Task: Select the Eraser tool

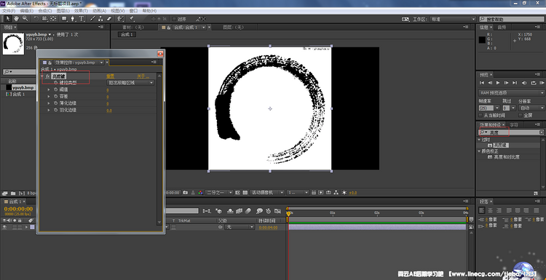Action: point(108,19)
